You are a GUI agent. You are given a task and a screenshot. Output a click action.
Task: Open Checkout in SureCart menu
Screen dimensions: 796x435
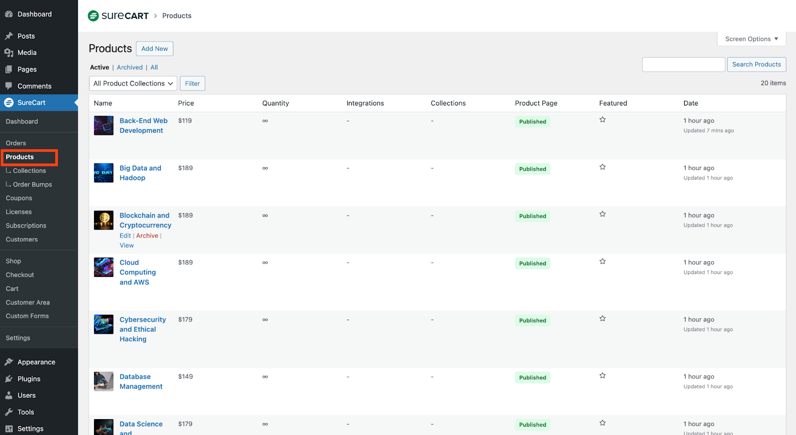pos(20,275)
